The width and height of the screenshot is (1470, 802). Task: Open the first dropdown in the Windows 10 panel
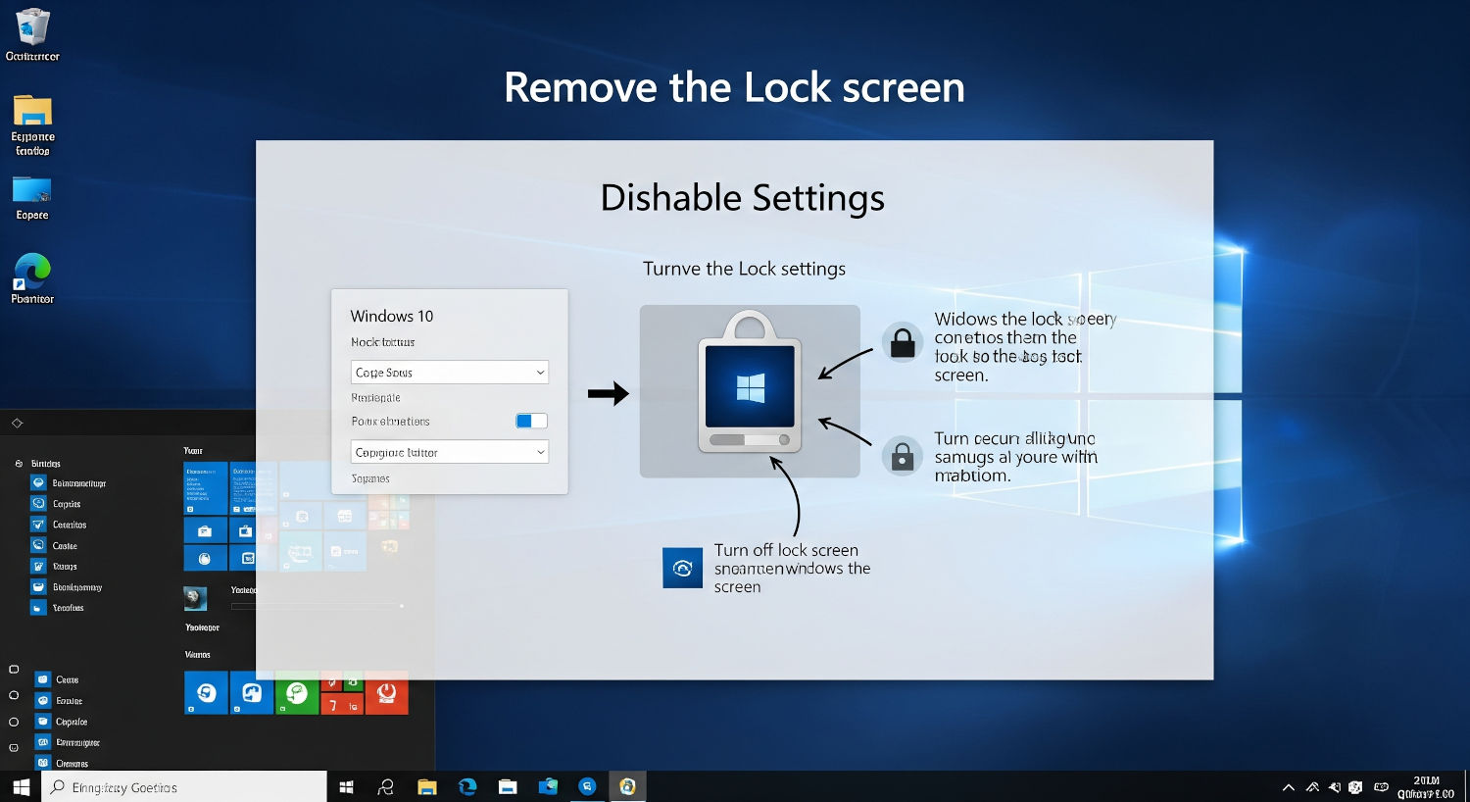(449, 372)
